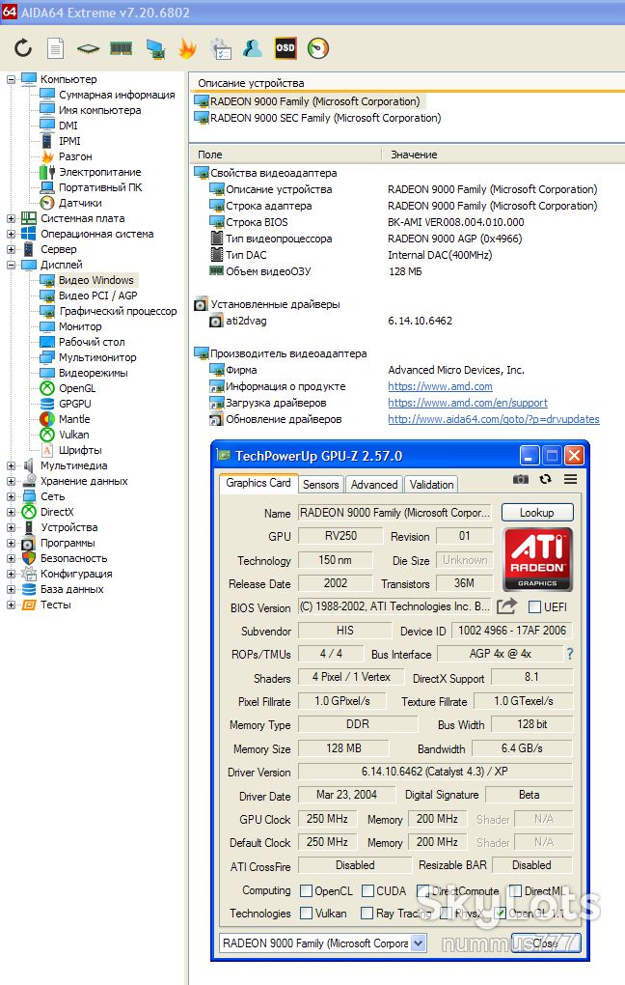Screen dimensions: 625x985
Task: Expand the Системная плата node
Action: click(12, 218)
